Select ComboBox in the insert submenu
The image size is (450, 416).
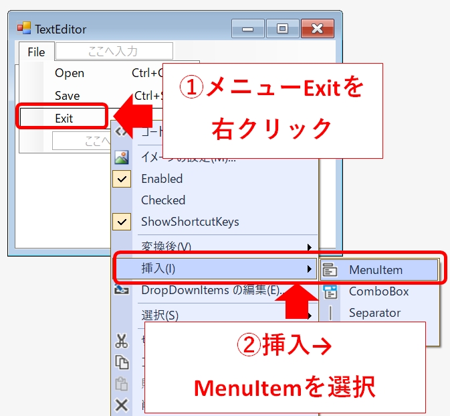click(379, 291)
